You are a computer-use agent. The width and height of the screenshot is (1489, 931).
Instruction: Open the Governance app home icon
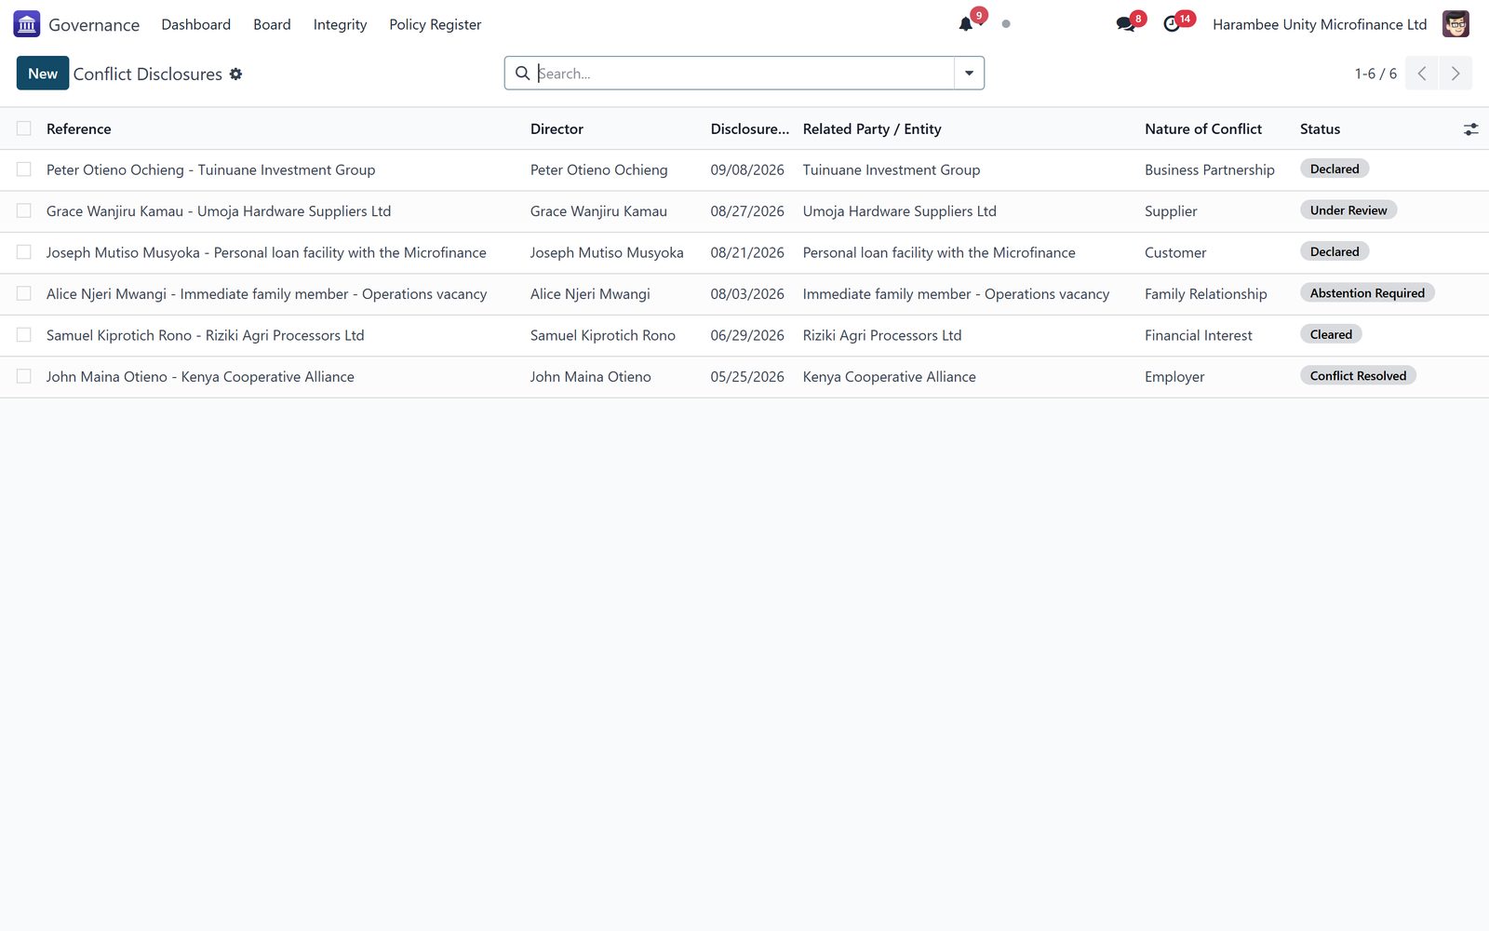click(x=27, y=24)
